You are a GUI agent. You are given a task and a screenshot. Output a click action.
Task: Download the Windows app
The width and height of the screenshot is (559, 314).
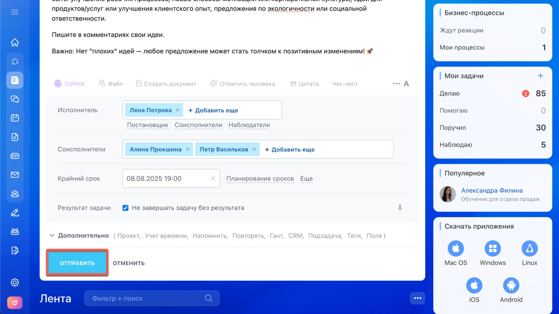pos(493,253)
